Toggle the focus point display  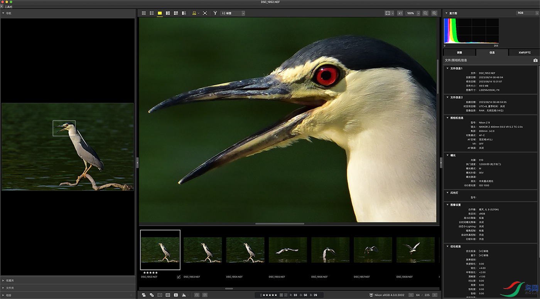160,295
